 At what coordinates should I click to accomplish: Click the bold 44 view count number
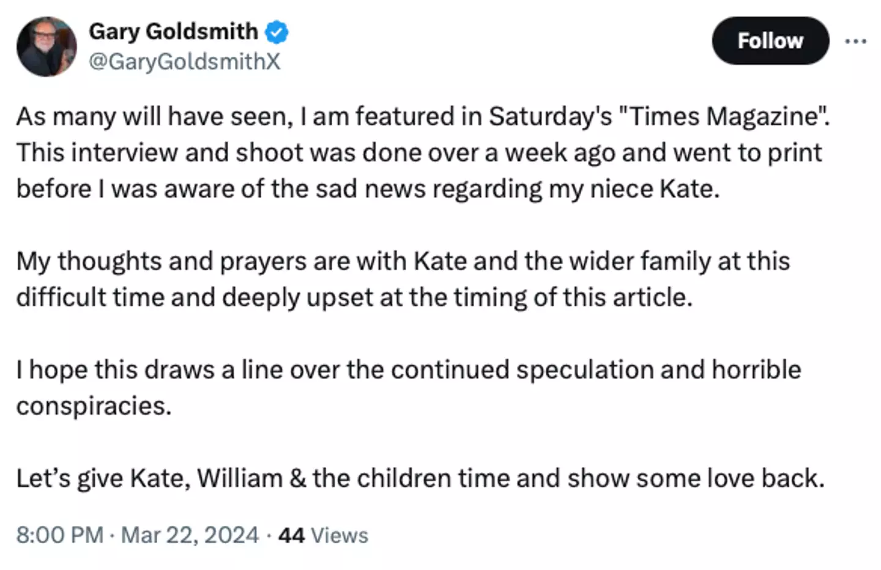[x=291, y=535]
